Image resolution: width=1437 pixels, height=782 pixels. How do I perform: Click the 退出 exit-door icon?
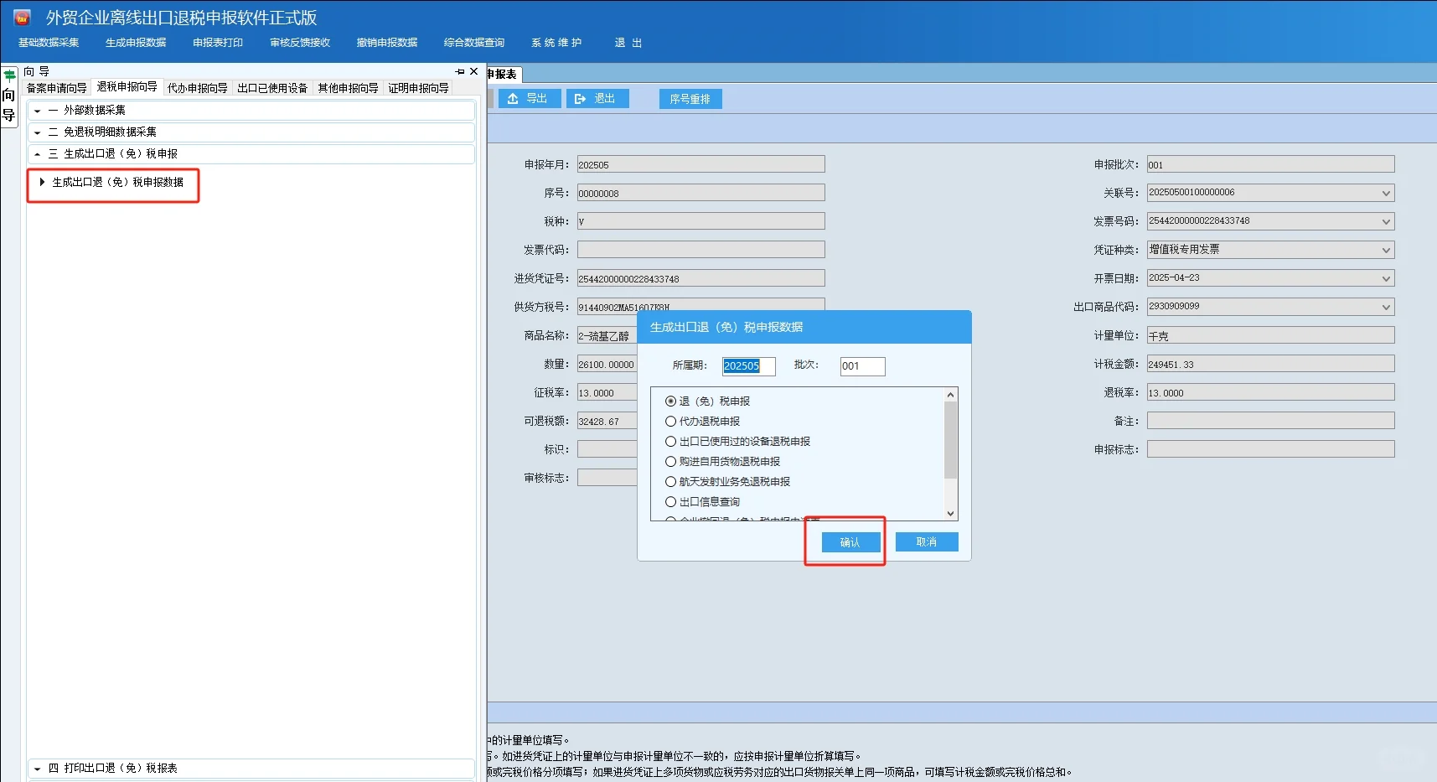[580, 99]
